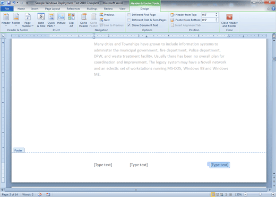Switch to Outline view

(226, 194)
